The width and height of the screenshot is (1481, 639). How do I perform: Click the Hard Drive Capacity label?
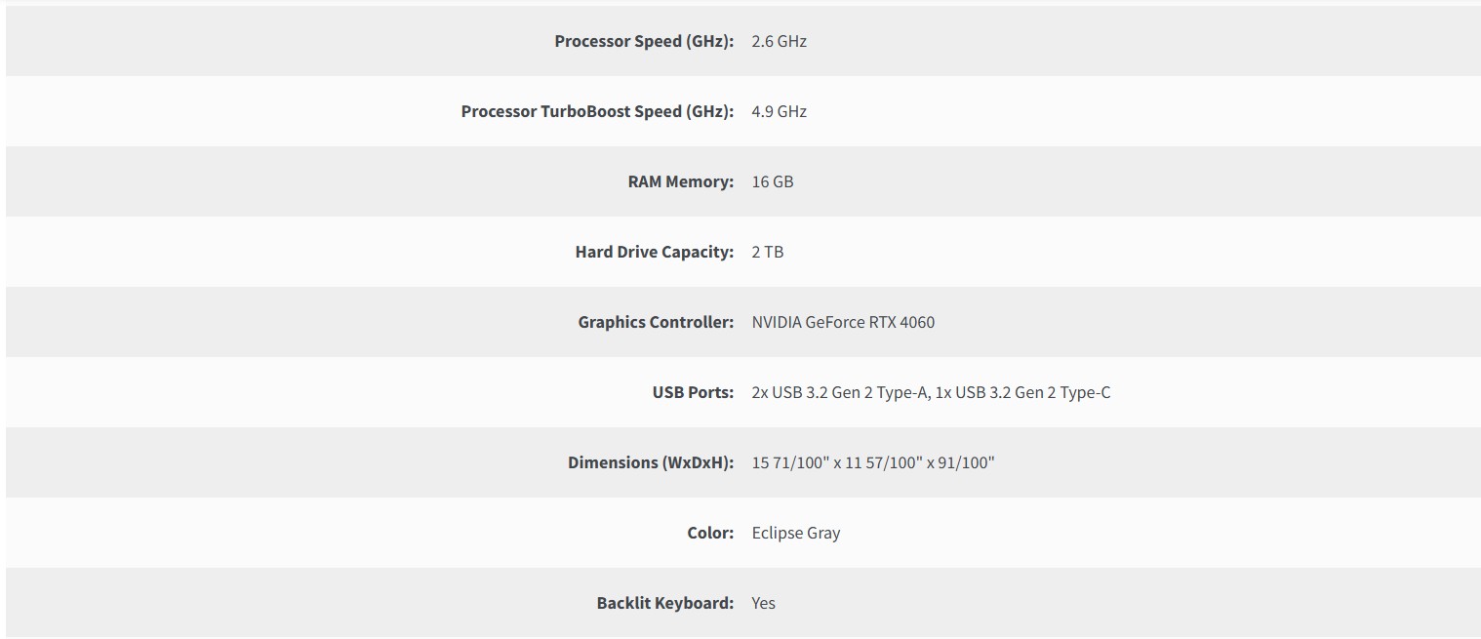click(654, 252)
